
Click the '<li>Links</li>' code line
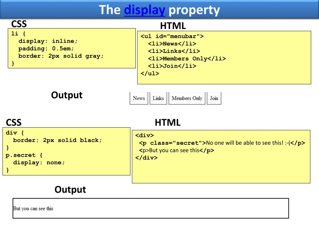click(174, 51)
